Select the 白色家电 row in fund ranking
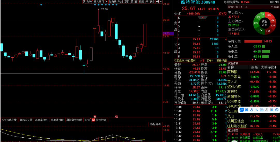Image resolution: width=280 pixels, height=142 pixels. click(254, 77)
